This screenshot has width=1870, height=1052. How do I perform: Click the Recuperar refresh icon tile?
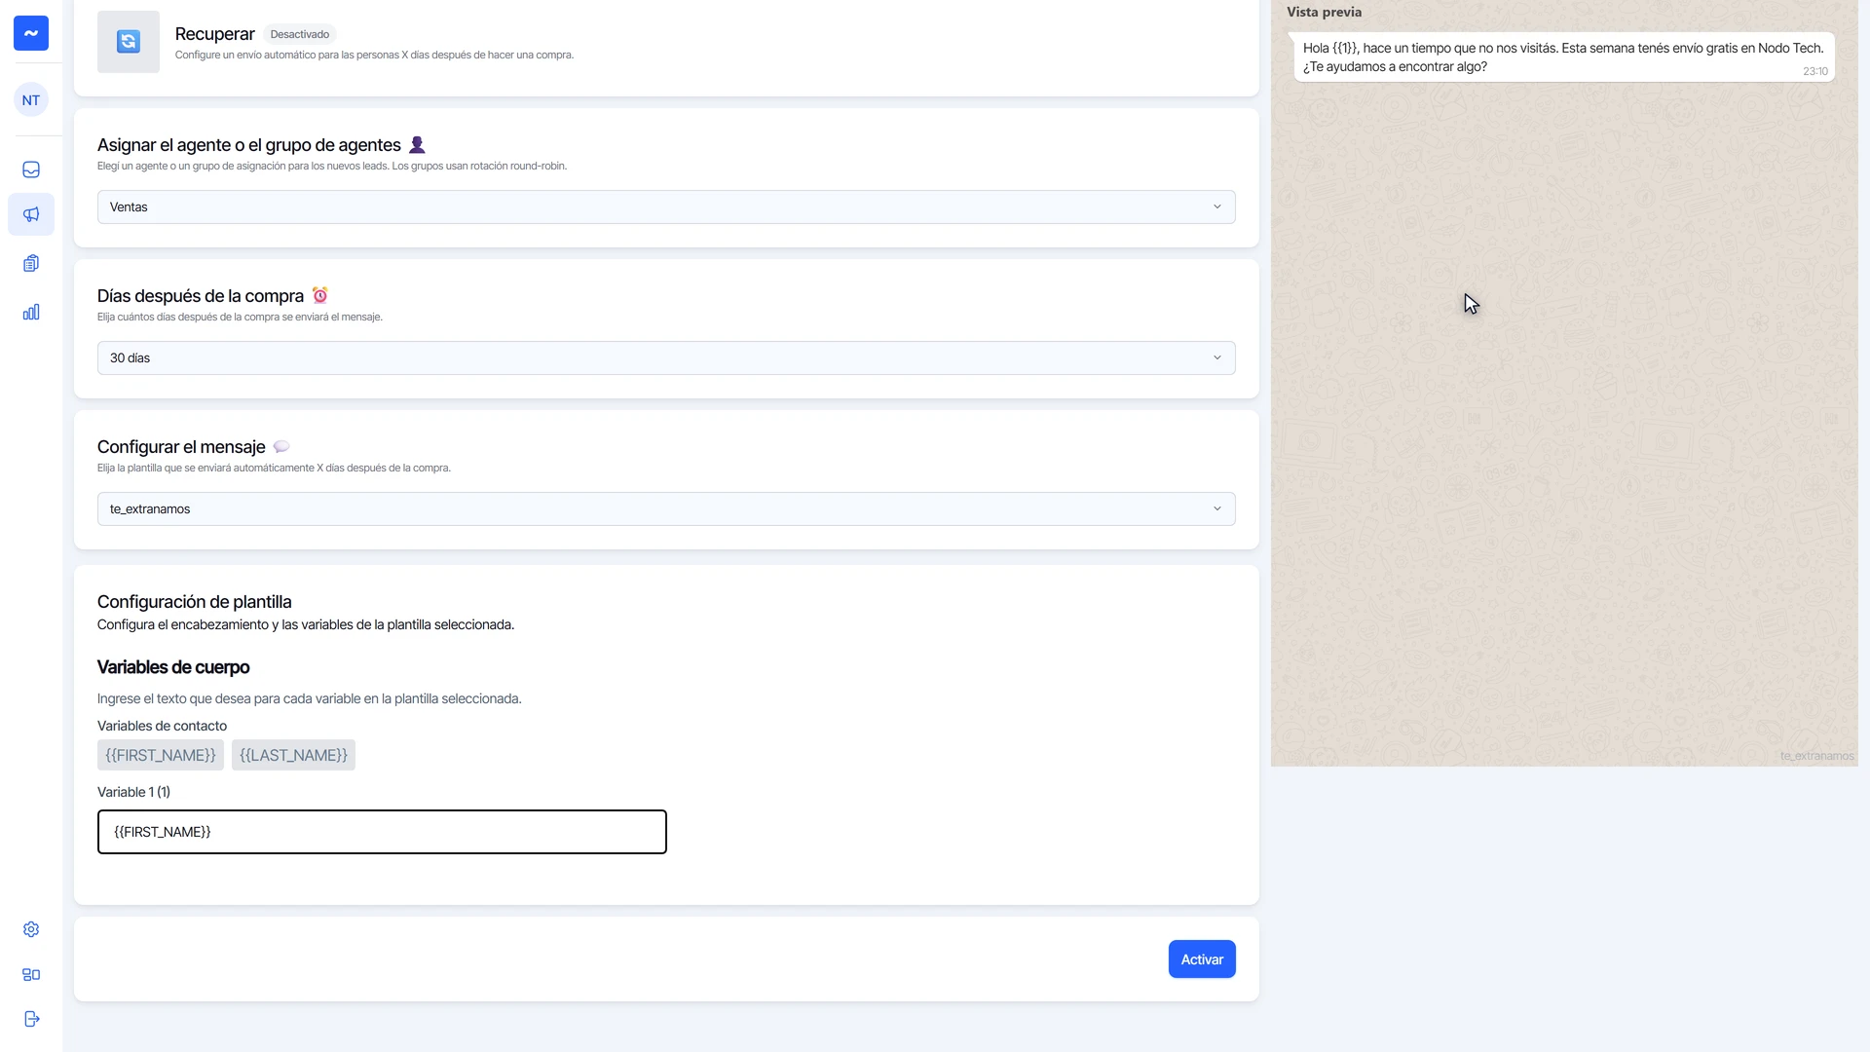[x=129, y=42]
